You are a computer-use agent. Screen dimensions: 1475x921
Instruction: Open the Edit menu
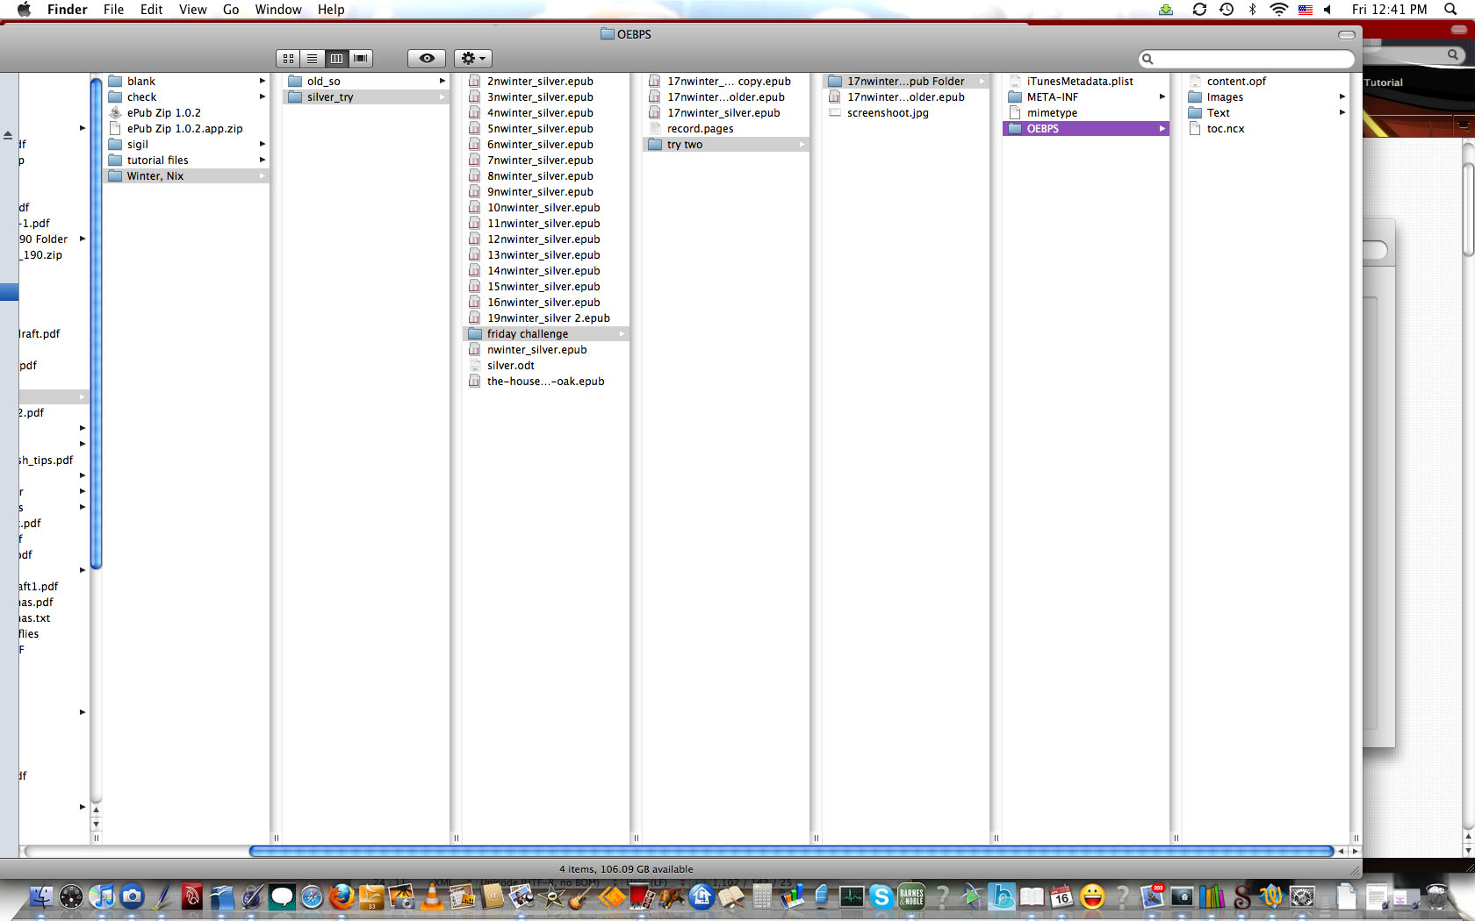pyautogui.click(x=151, y=10)
